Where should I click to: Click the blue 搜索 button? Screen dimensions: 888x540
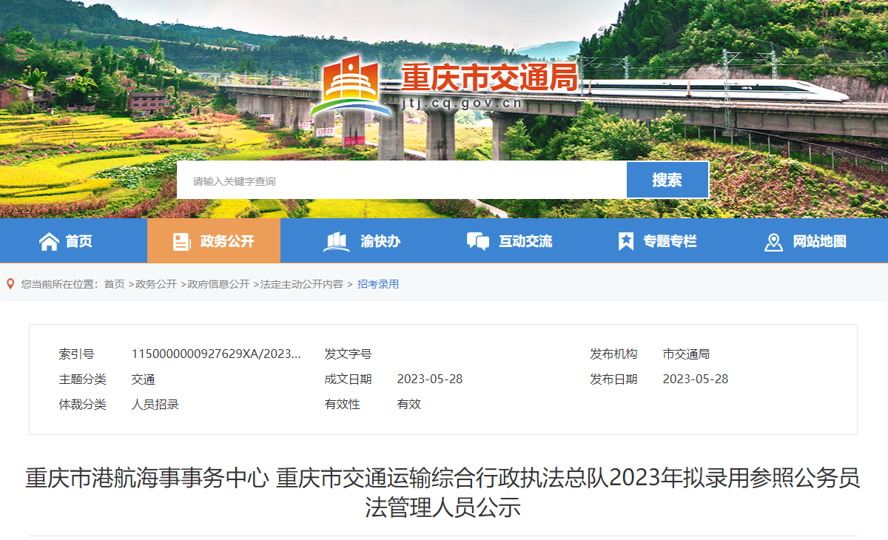pos(667,180)
